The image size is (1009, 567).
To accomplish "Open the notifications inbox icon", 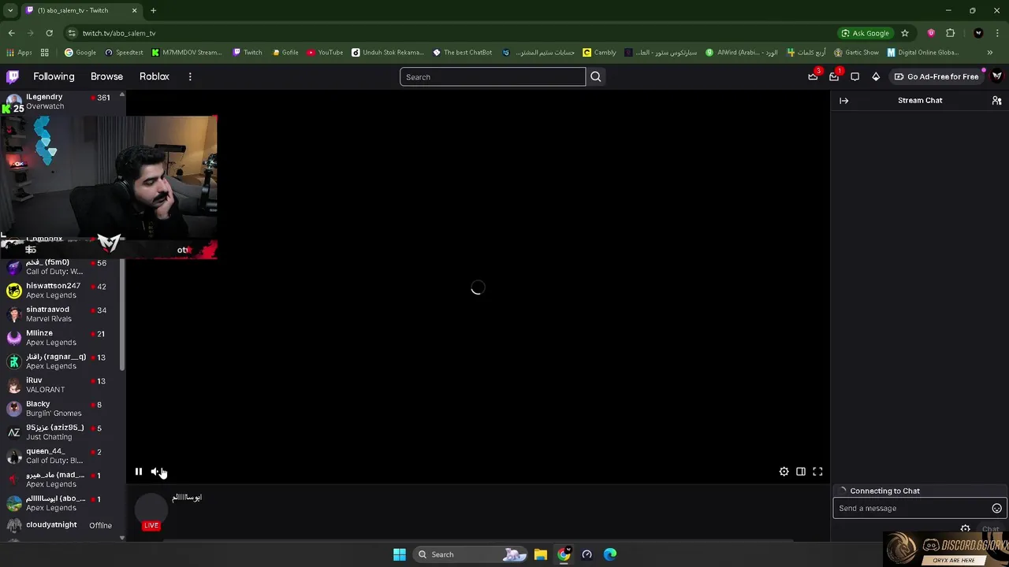I will (x=834, y=76).
